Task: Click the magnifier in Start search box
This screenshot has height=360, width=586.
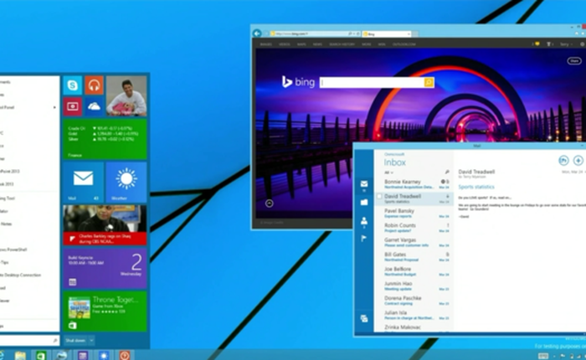Action: click(x=55, y=341)
